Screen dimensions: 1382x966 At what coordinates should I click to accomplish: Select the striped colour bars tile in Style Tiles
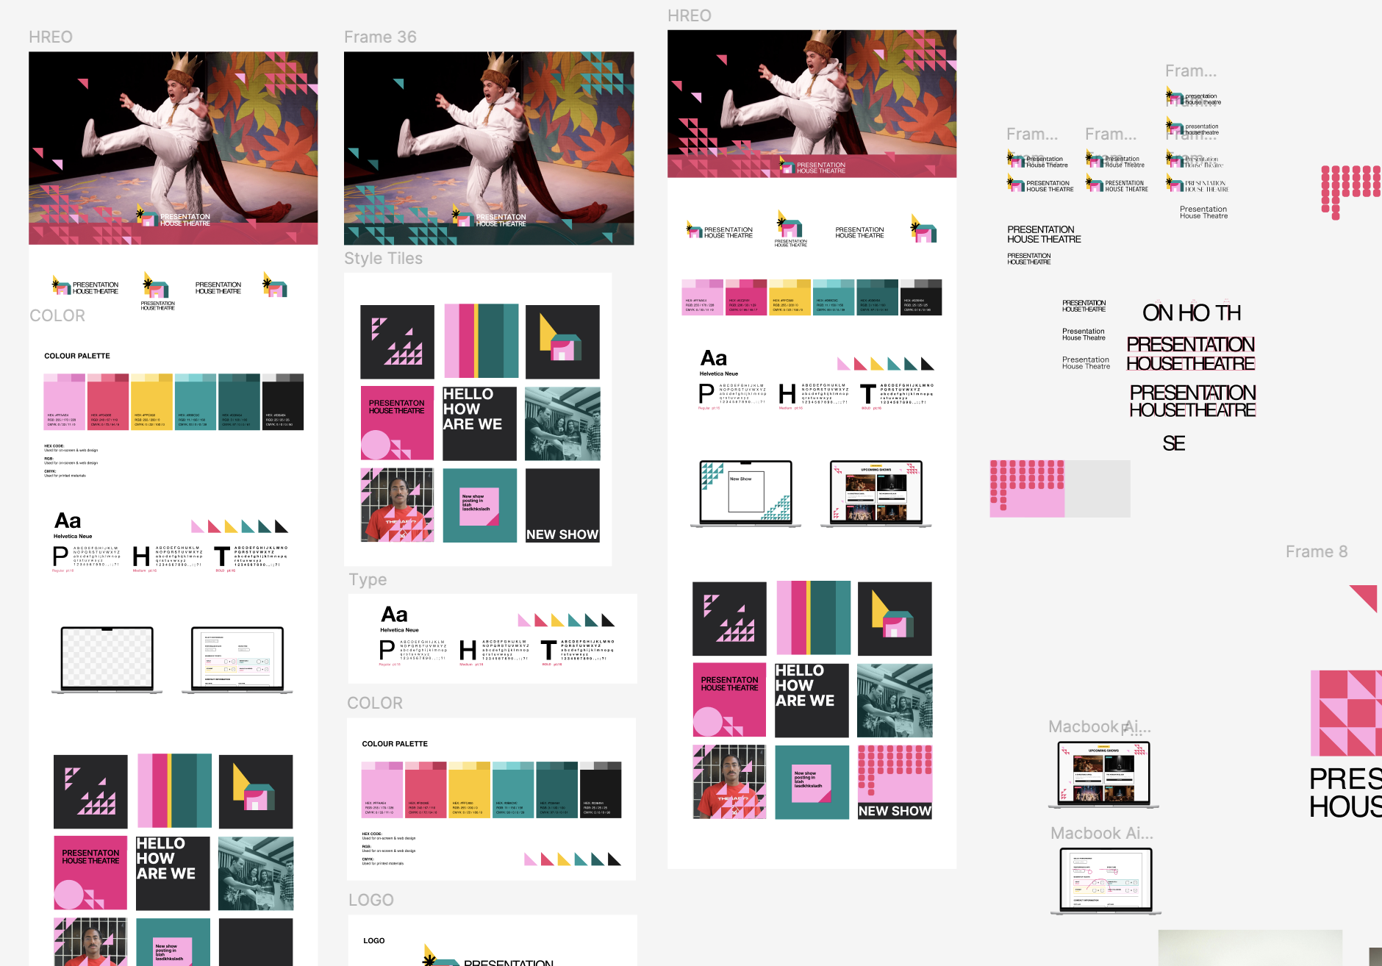point(481,341)
